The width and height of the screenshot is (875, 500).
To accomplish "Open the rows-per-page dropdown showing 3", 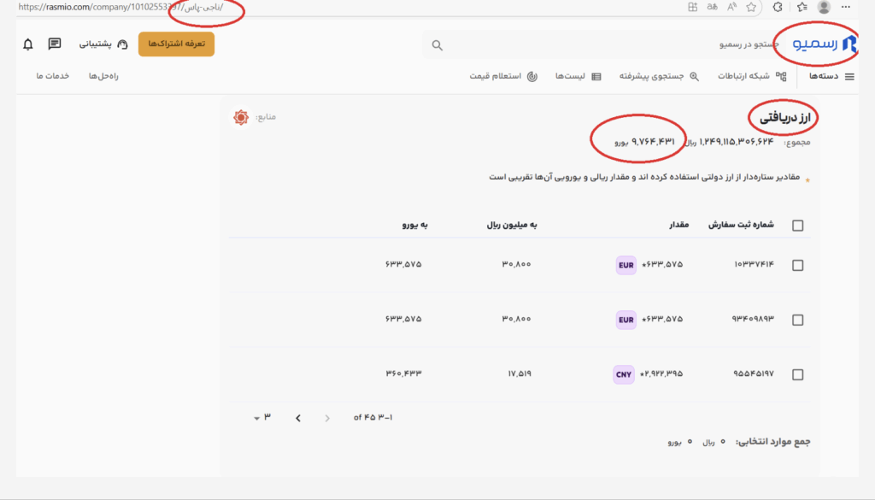I will [x=261, y=417].
